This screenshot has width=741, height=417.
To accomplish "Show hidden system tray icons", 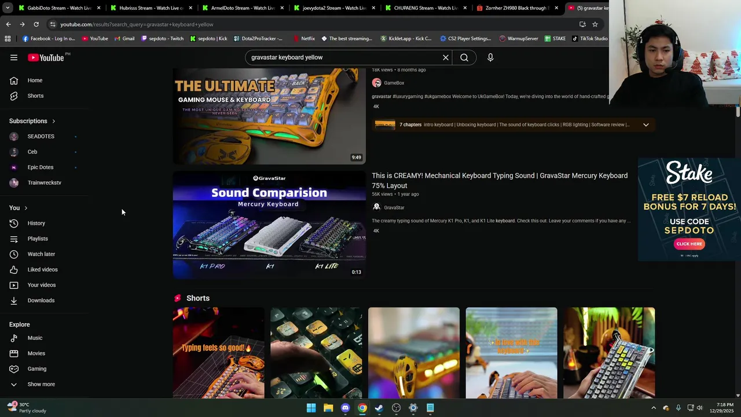I will point(654,408).
